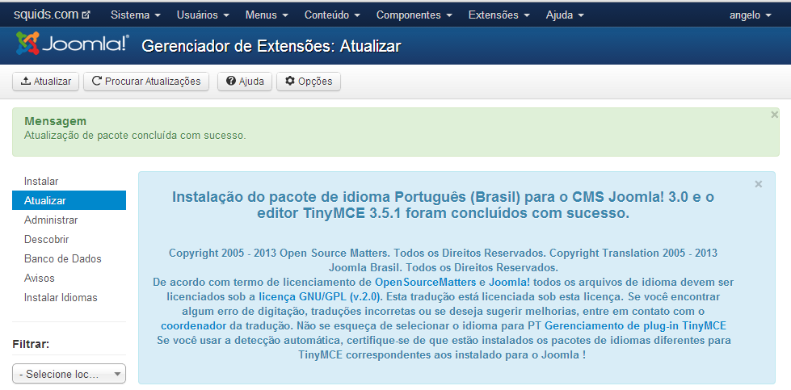Dismiss the green Mensagem alert
This screenshot has width=791, height=390.
(774, 115)
